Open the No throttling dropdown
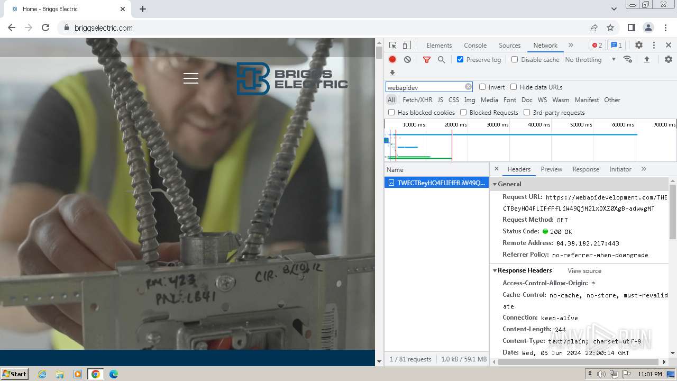The image size is (677, 381). coord(590,59)
